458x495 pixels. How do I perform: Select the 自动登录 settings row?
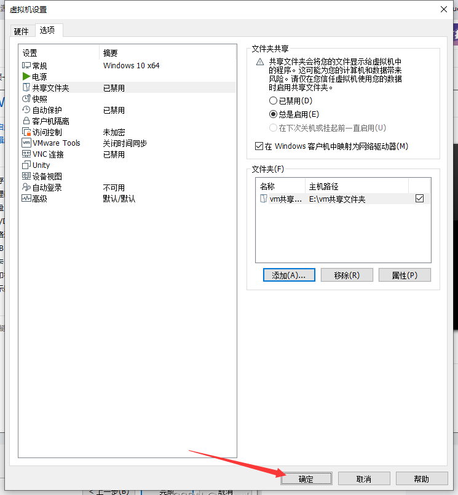(128, 187)
